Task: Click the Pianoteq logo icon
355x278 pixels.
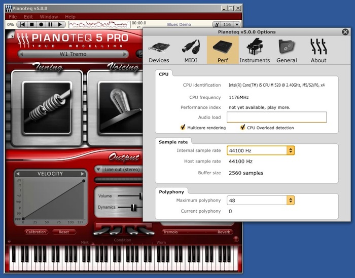Action: pos(23,40)
